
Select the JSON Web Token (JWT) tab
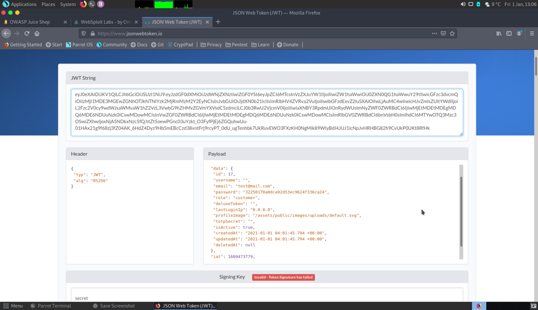(177, 22)
